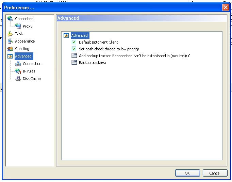Click the Chatting people icon

[x=10, y=49]
